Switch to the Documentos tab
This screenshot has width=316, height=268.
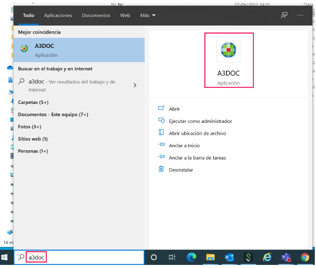[x=96, y=15]
